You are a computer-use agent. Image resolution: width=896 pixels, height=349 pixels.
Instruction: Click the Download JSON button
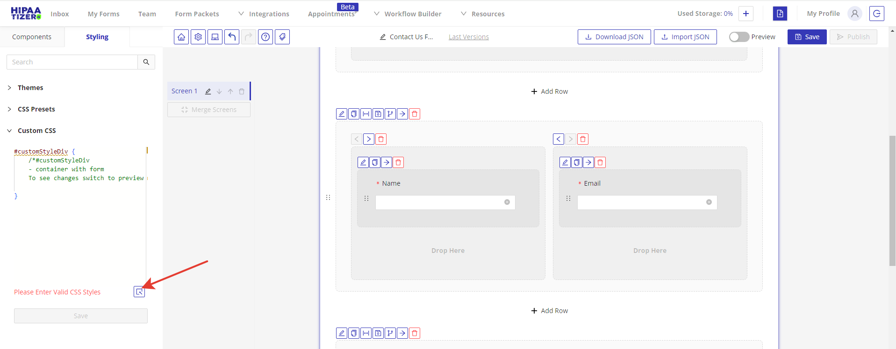coord(614,37)
